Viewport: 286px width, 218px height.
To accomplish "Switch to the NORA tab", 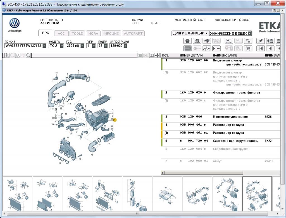I will click(x=93, y=33).
